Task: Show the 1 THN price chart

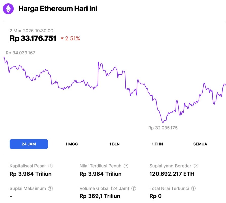Action: [157, 144]
